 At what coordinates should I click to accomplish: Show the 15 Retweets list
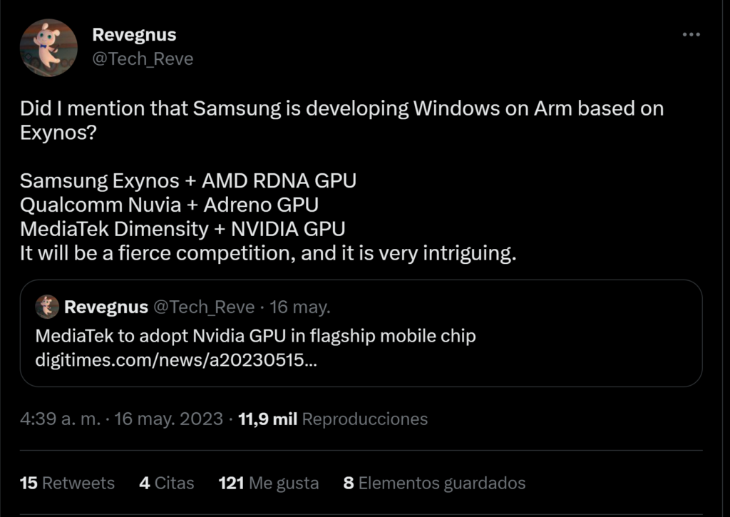click(x=67, y=483)
